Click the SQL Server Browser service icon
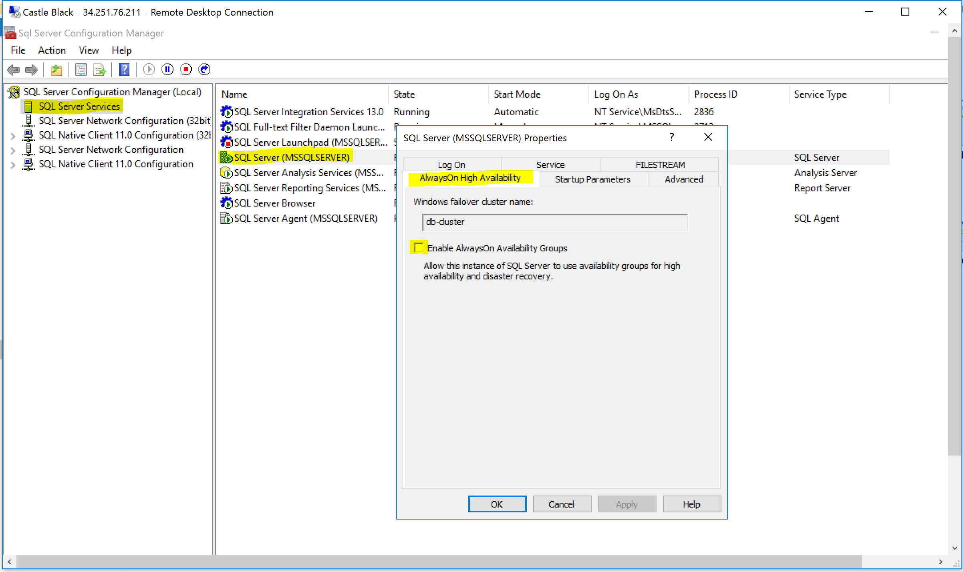This screenshot has width=963, height=572. (x=226, y=203)
